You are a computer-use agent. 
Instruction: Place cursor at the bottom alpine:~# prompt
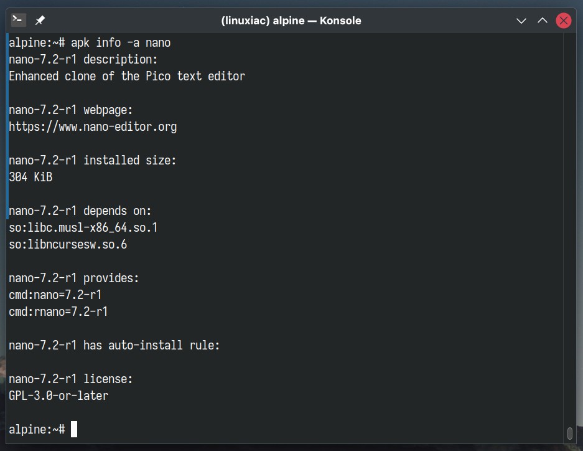pos(37,429)
